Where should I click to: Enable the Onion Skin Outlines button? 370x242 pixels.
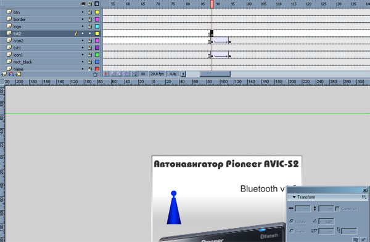point(120,74)
